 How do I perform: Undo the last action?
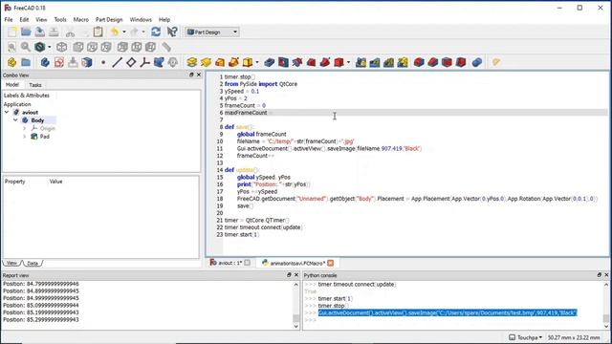click(x=115, y=32)
